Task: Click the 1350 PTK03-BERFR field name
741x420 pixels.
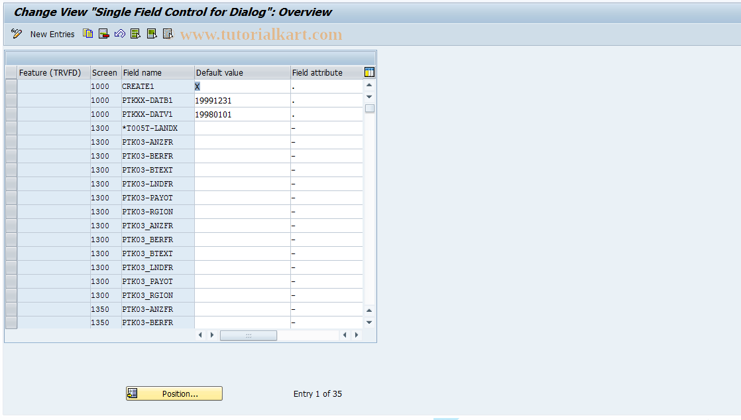Action: (x=147, y=322)
